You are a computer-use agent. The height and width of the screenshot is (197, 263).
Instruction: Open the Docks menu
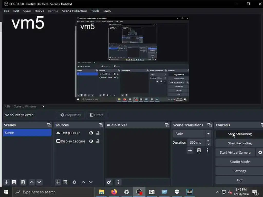tap(39, 11)
